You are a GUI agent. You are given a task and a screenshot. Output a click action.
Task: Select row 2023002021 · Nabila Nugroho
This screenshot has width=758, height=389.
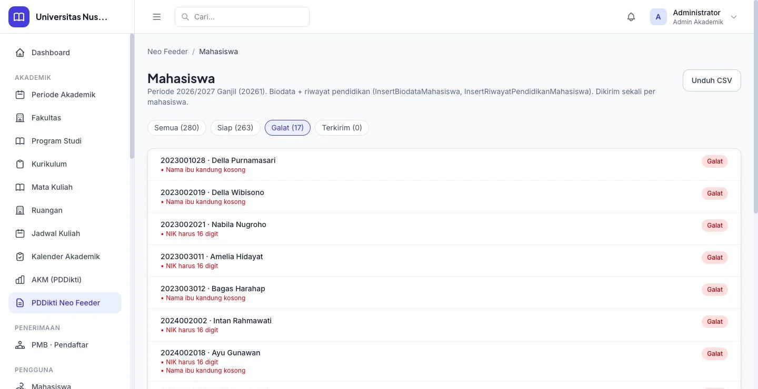444,229
